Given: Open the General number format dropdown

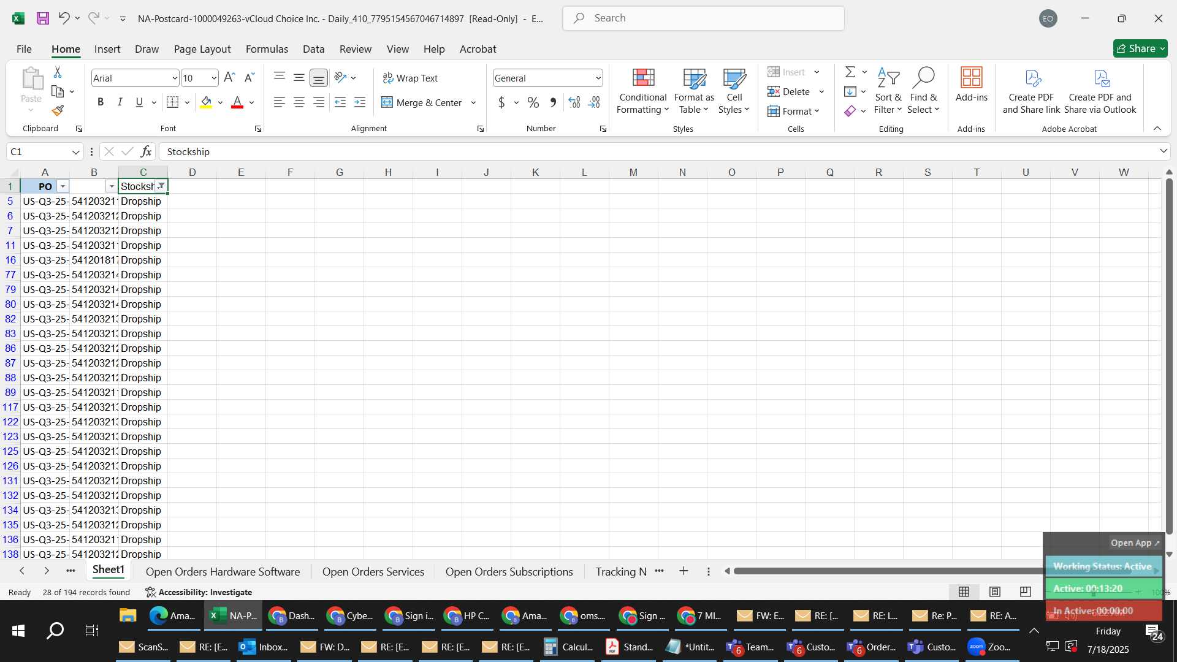Looking at the screenshot, I should click(598, 78).
